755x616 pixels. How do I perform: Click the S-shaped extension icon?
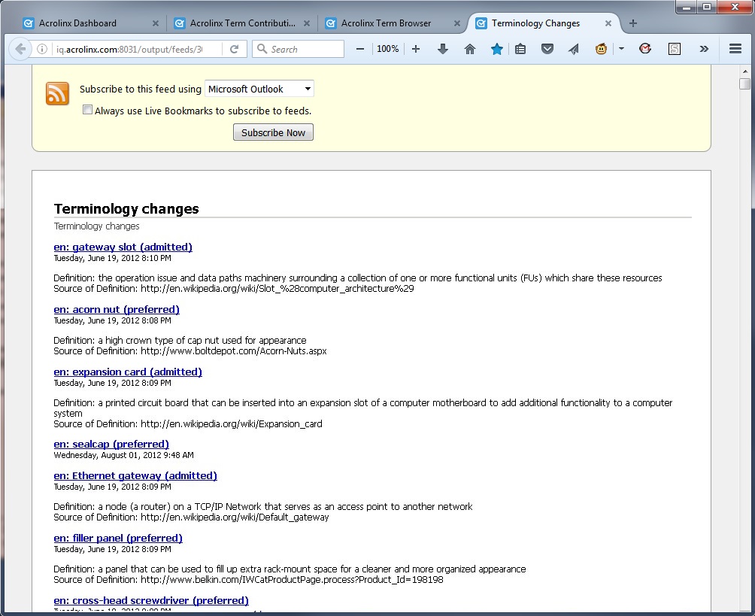[675, 49]
